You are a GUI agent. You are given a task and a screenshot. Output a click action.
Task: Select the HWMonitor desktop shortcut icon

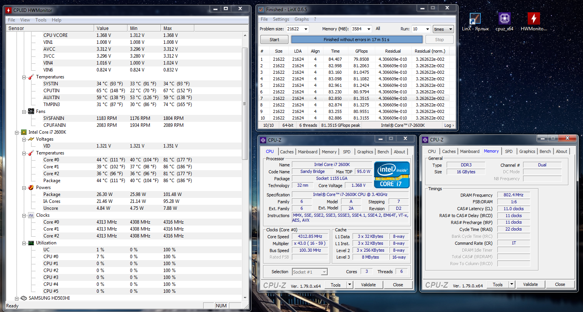pos(533,18)
